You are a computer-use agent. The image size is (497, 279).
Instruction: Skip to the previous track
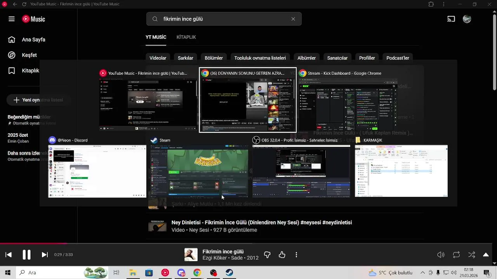coord(9,255)
